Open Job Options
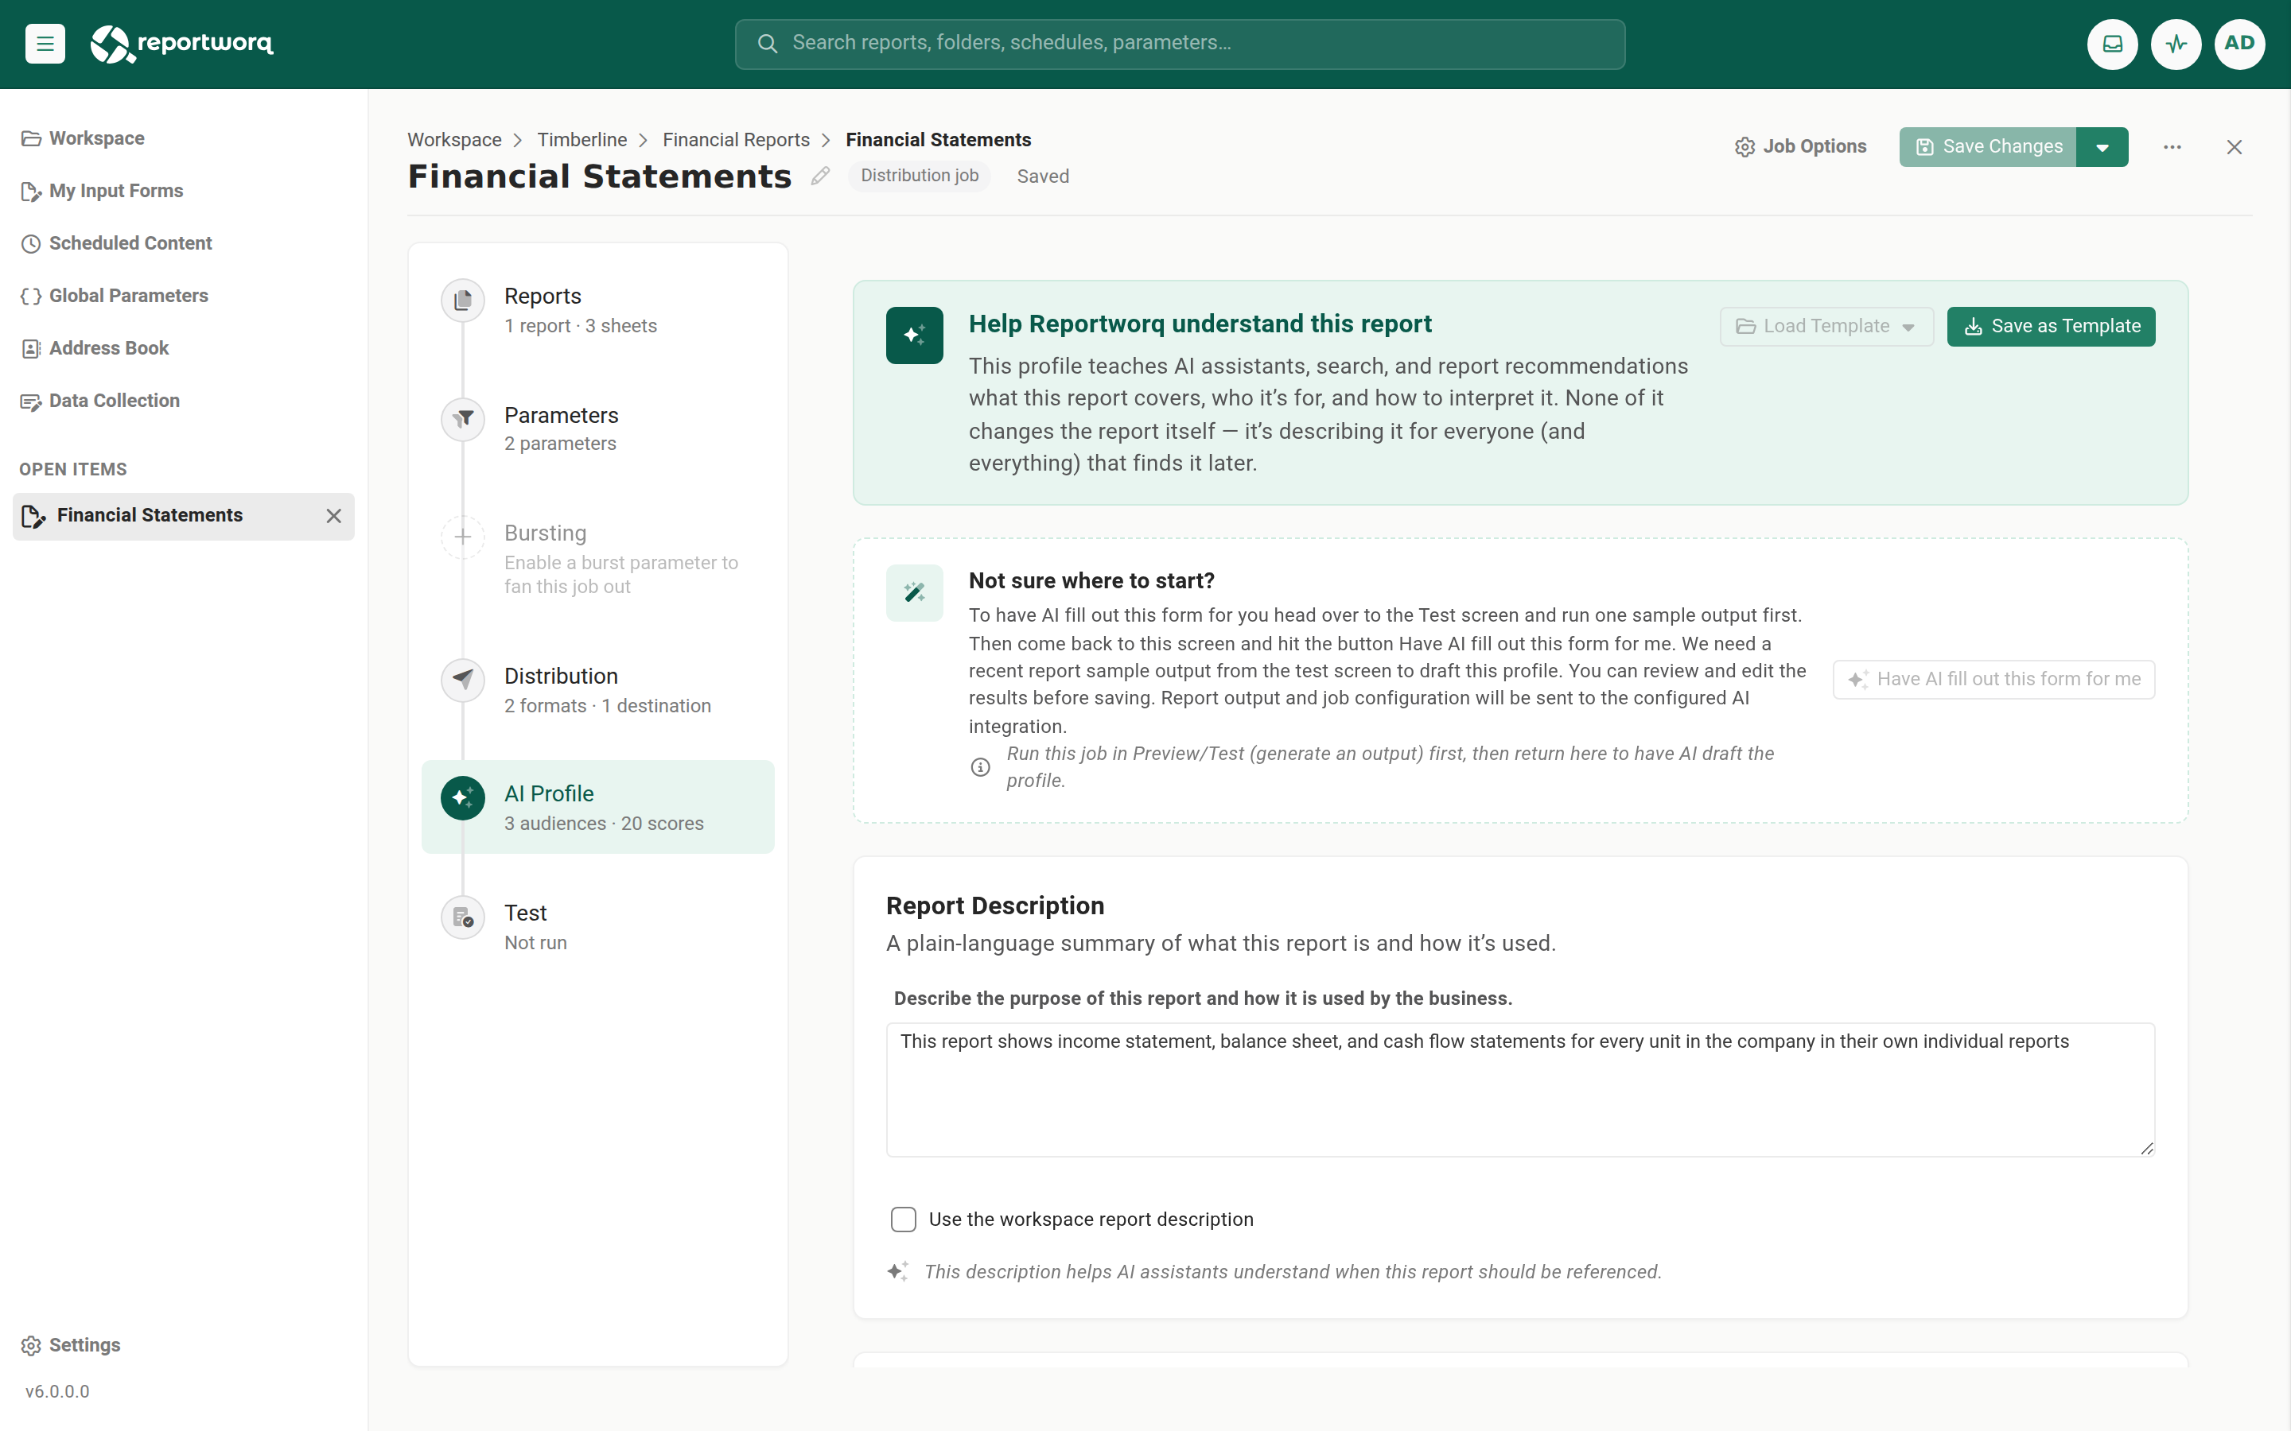The image size is (2291, 1431). 1801,147
